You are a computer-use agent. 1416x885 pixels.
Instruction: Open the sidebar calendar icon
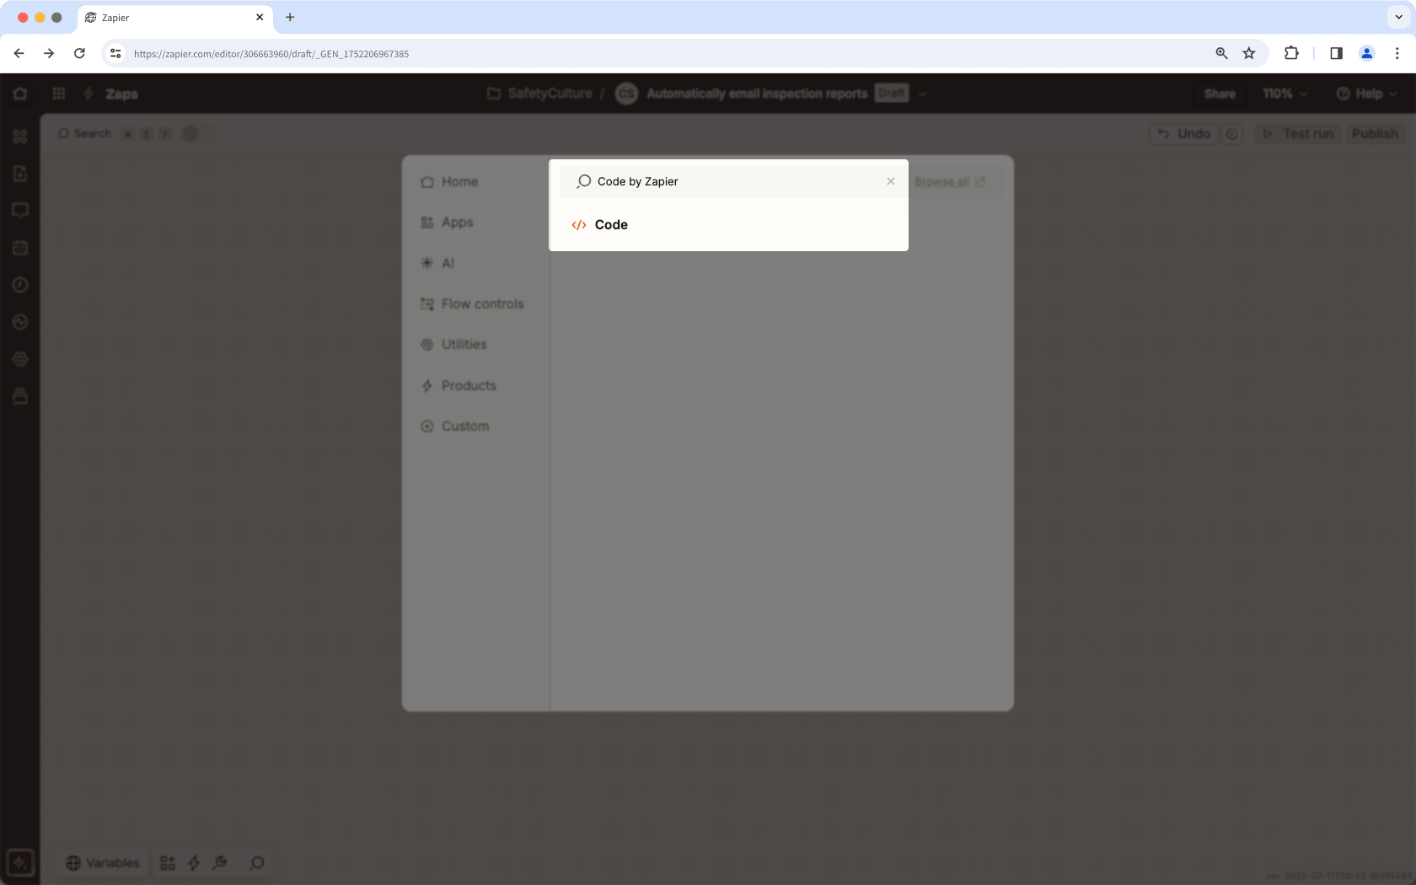(20, 248)
